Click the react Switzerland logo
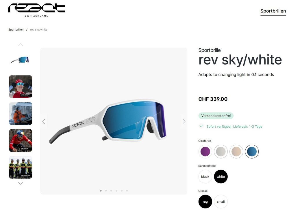 click(36, 10)
